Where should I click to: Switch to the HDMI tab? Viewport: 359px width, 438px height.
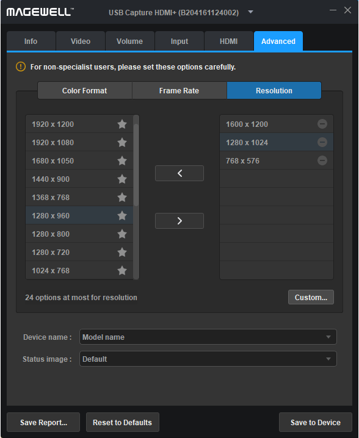[x=229, y=41]
